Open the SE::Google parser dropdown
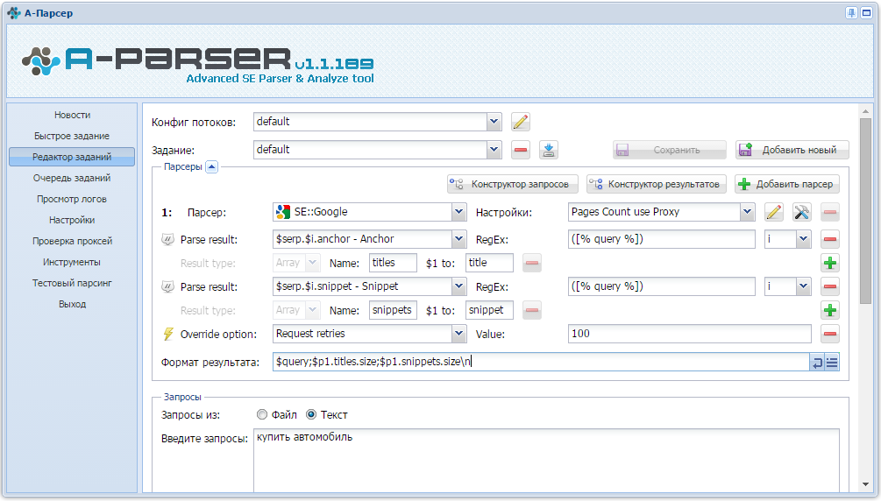The image size is (881, 501). click(459, 212)
